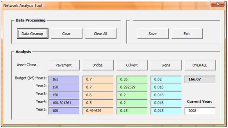Select the Culvert Year1 field showing 0.35
This screenshot has width=228, height=128.
click(x=132, y=79)
